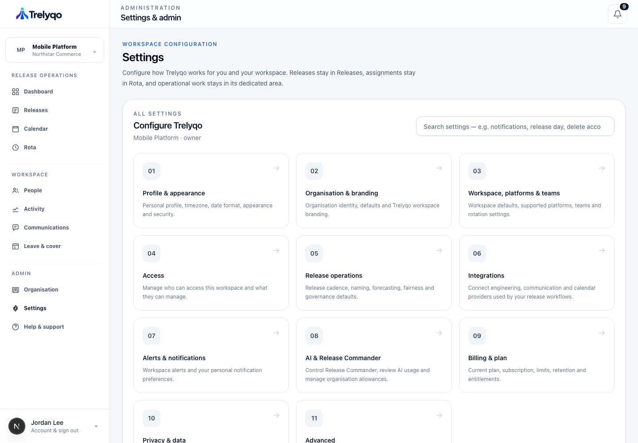638x443 pixels.
Task: Click the "Northstar Commerce" organisation name
Action: point(57,54)
